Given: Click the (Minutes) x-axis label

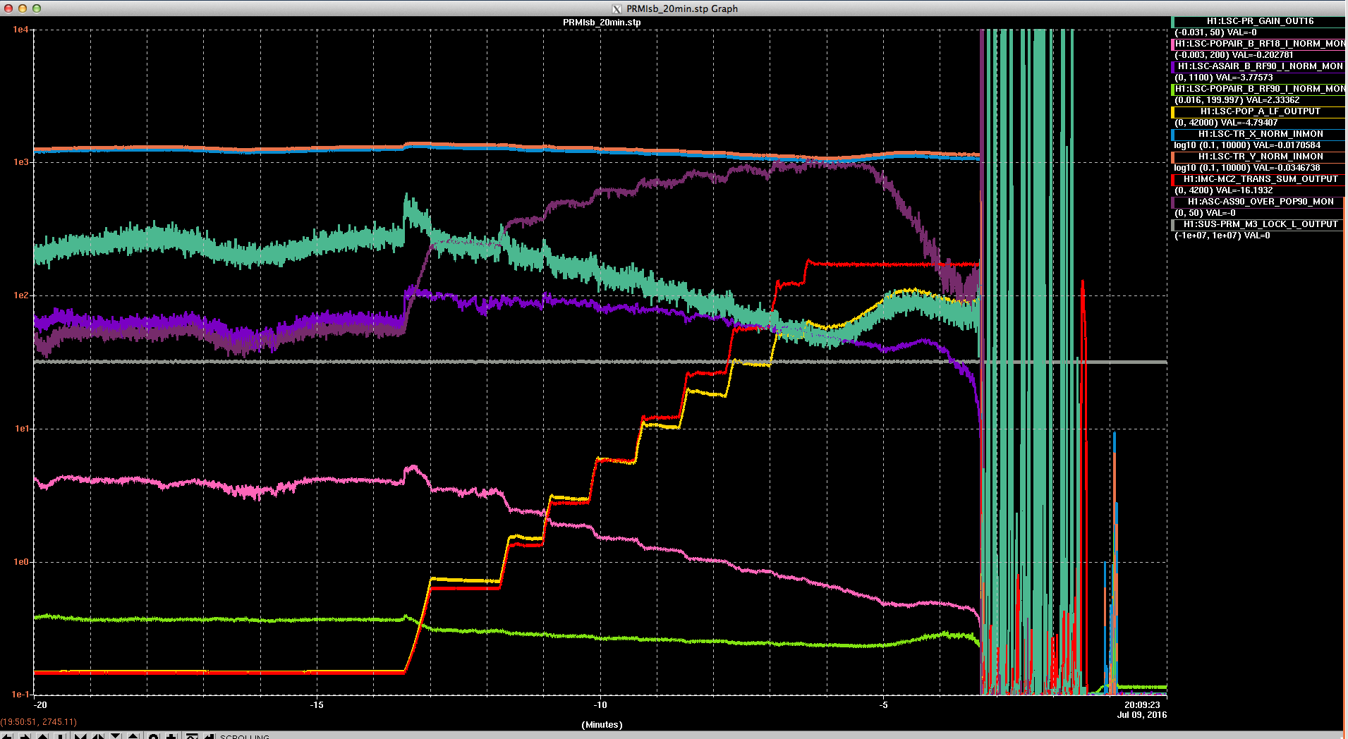Looking at the screenshot, I should pos(602,725).
